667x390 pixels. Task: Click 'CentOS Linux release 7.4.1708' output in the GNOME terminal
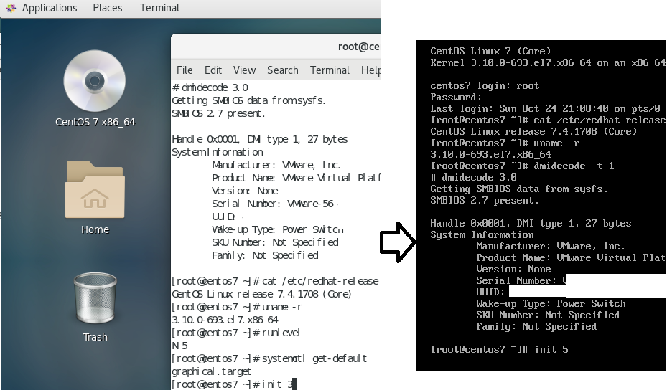[261, 294]
